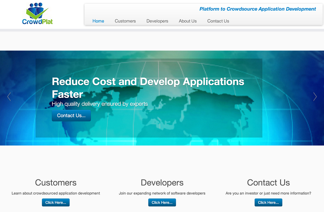Open the Developers nav item
This screenshot has height=212, width=324.
(x=157, y=21)
